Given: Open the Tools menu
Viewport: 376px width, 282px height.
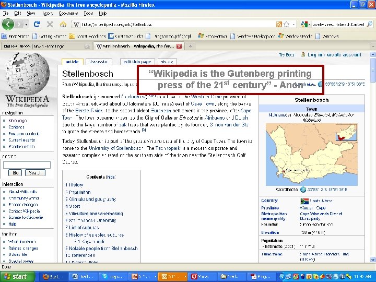Looking at the screenshot, I should 88,13.
